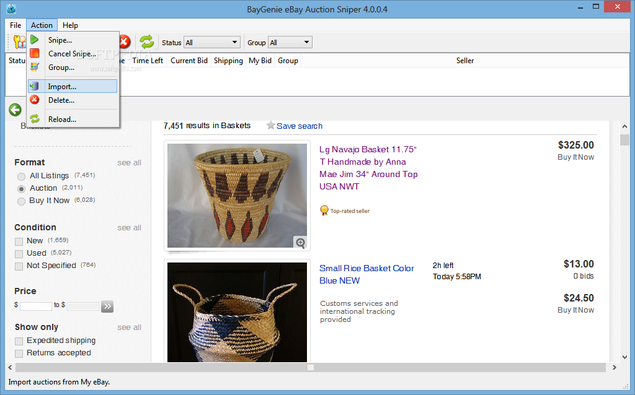Click the Seller column header
635x395 pixels.
[465, 60]
